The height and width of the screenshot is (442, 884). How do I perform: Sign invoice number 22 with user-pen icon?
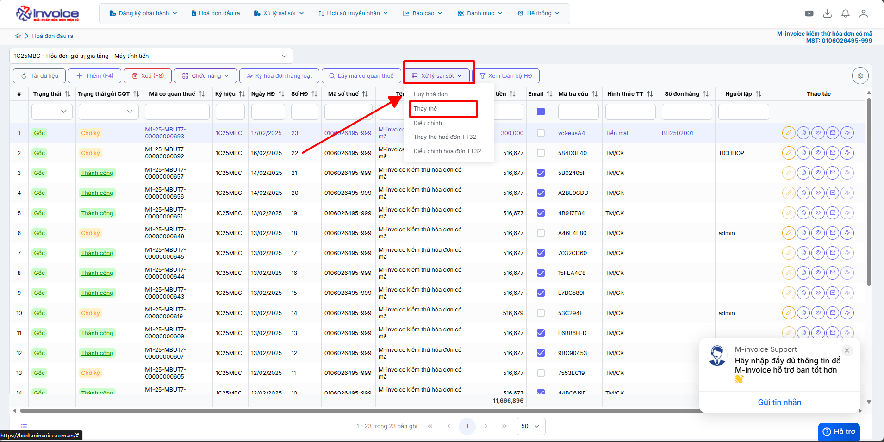(x=847, y=153)
